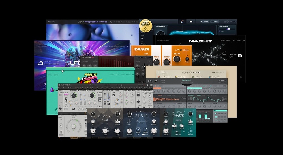Click the TRK-01 orange sample waveform display
This screenshot has width=283, height=155.
167,99
